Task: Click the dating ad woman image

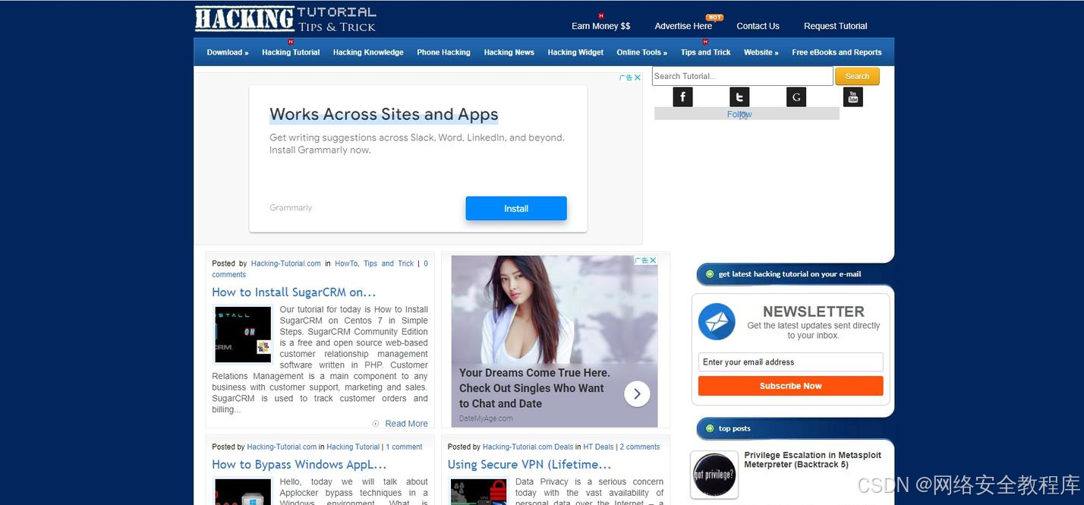Action: [x=554, y=311]
